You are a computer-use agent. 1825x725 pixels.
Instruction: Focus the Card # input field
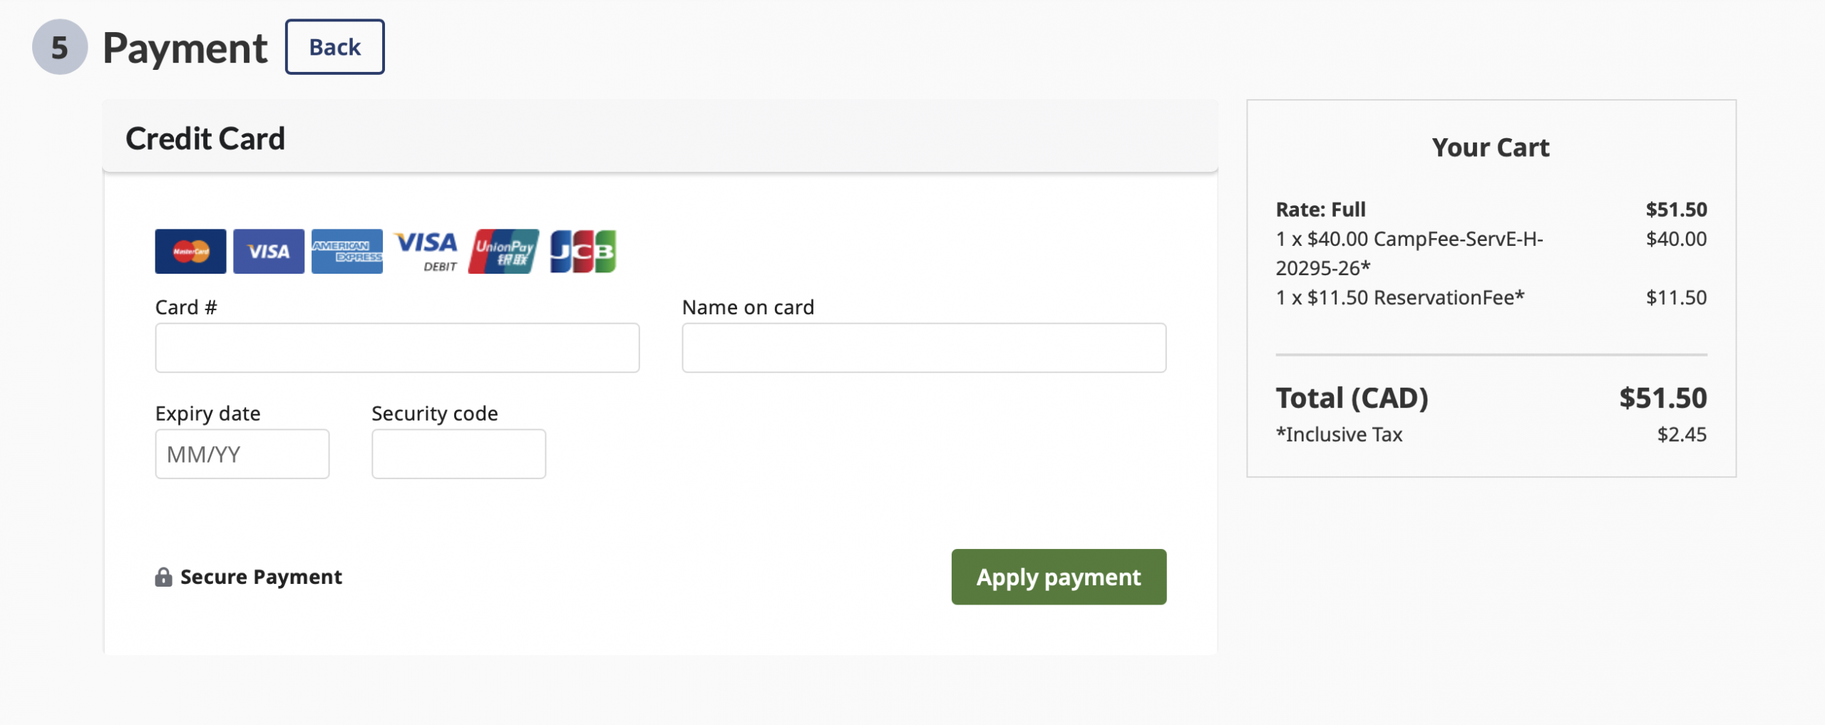point(397,348)
